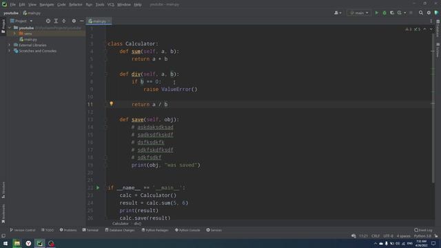Click the Calculator breadcrumb below the editor

(121, 224)
